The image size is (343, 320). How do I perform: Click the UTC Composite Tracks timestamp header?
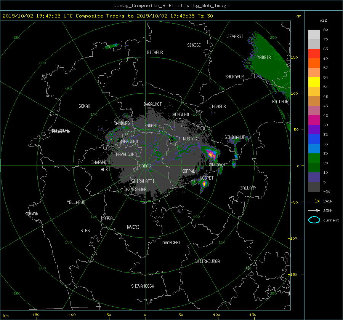(x=107, y=16)
